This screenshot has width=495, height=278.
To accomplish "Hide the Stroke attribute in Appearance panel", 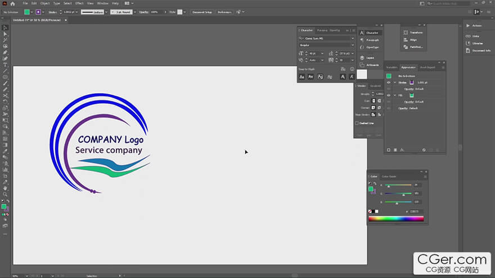I will coord(388,83).
